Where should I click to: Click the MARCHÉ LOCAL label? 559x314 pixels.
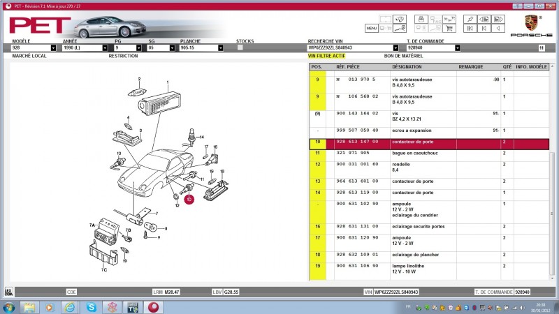coord(29,56)
